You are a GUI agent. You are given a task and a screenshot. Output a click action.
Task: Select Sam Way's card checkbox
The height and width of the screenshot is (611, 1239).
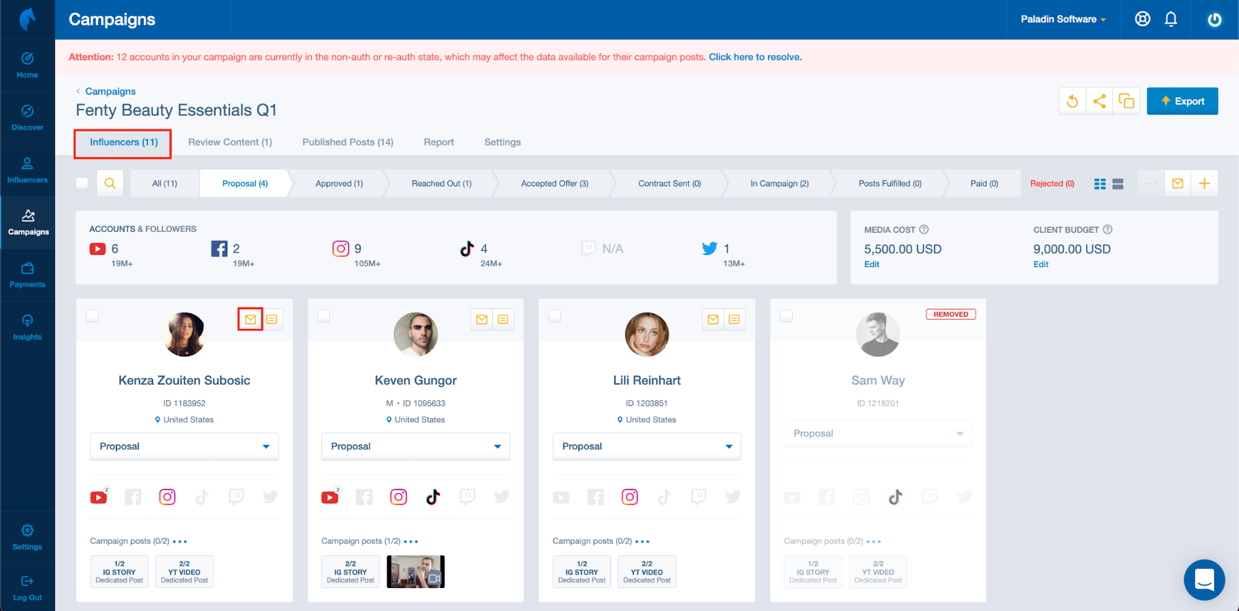click(786, 316)
